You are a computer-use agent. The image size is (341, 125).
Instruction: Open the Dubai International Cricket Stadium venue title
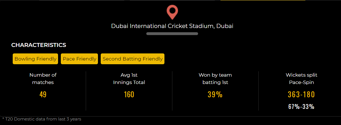click(x=172, y=26)
